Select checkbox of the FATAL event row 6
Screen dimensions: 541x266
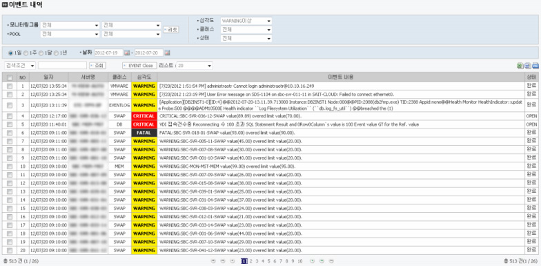click(x=10, y=133)
